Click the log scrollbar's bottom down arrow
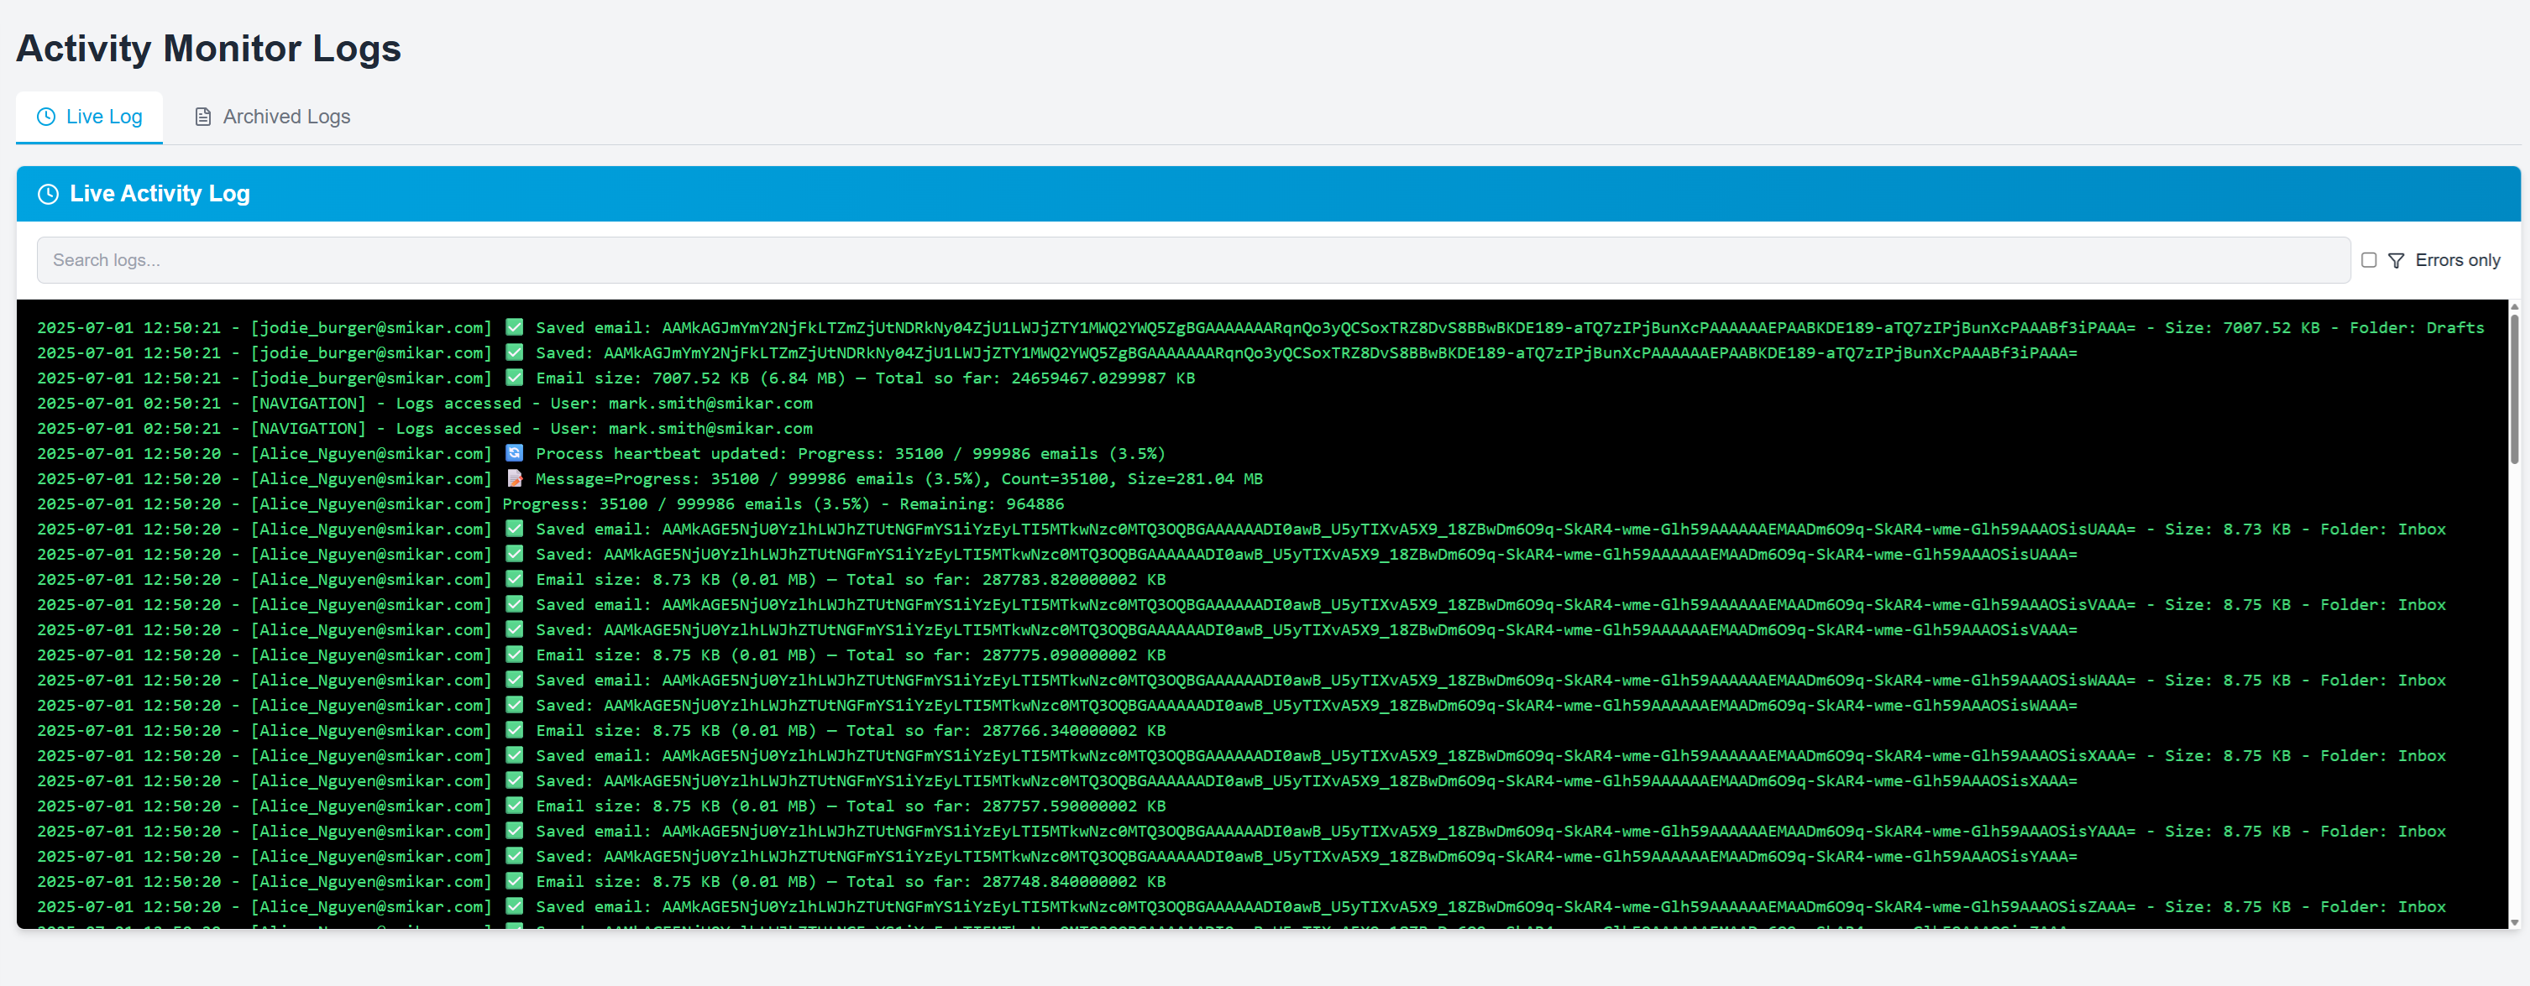The height and width of the screenshot is (986, 2530). click(2514, 921)
